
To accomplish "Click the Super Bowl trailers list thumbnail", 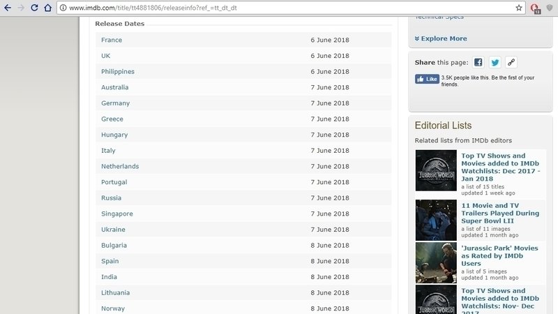I will point(436,220).
